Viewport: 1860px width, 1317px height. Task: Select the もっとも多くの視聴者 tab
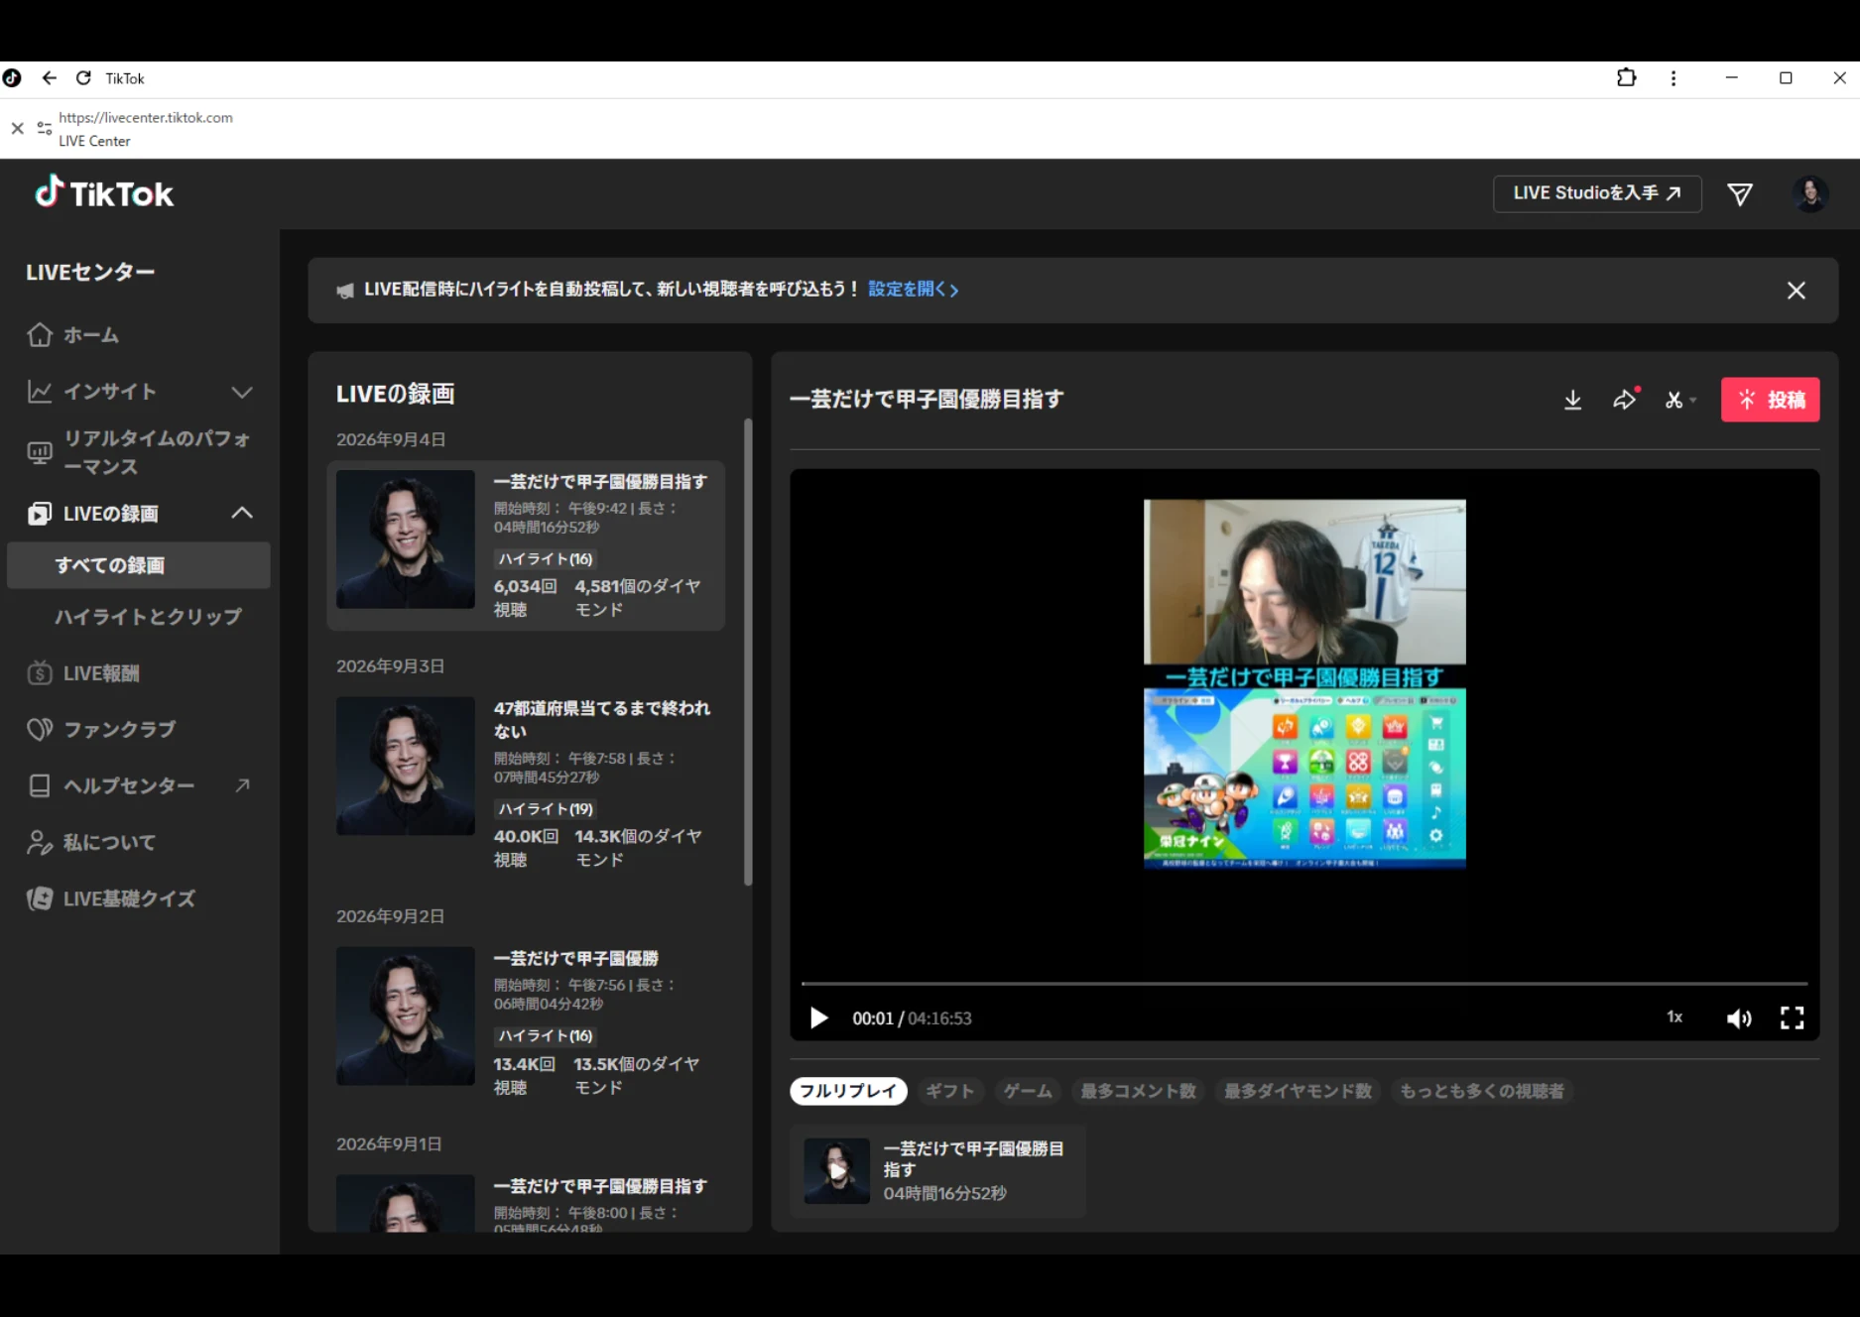(1481, 1091)
